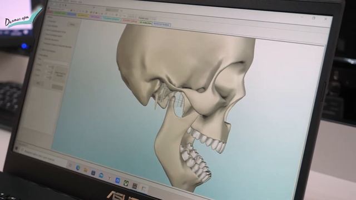
Task: Select the blue filled tab in the colored tab row
Action: (x=71, y=14)
